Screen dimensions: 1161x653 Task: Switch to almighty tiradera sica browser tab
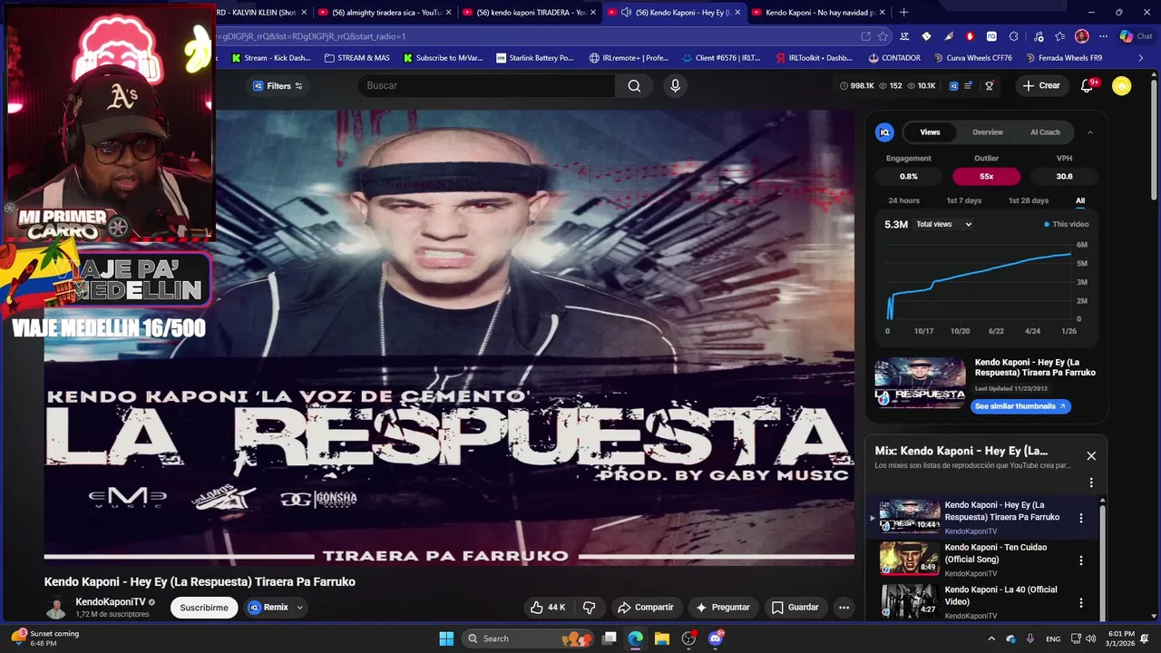385,13
